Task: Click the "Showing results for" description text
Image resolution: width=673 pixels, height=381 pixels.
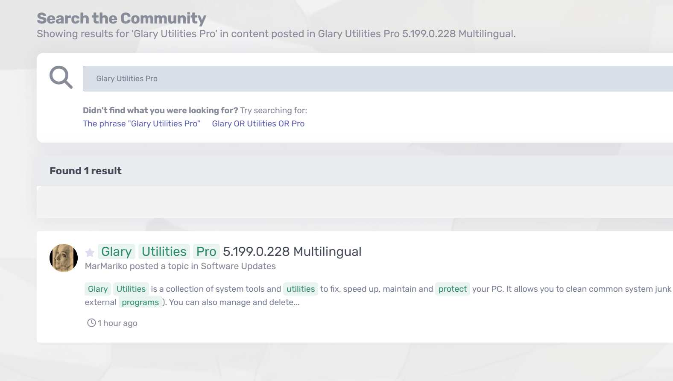Action: click(x=276, y=34)
